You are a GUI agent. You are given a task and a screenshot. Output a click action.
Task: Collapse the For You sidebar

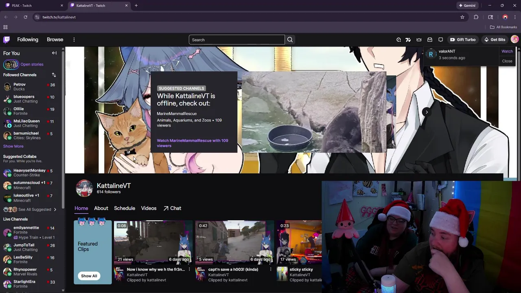click(54, 53)
